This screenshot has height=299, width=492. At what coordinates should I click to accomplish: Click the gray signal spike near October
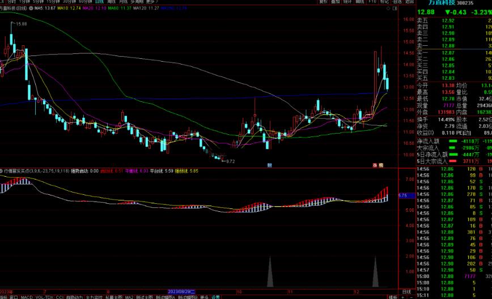pyautogui.click(x=270, y=271)
